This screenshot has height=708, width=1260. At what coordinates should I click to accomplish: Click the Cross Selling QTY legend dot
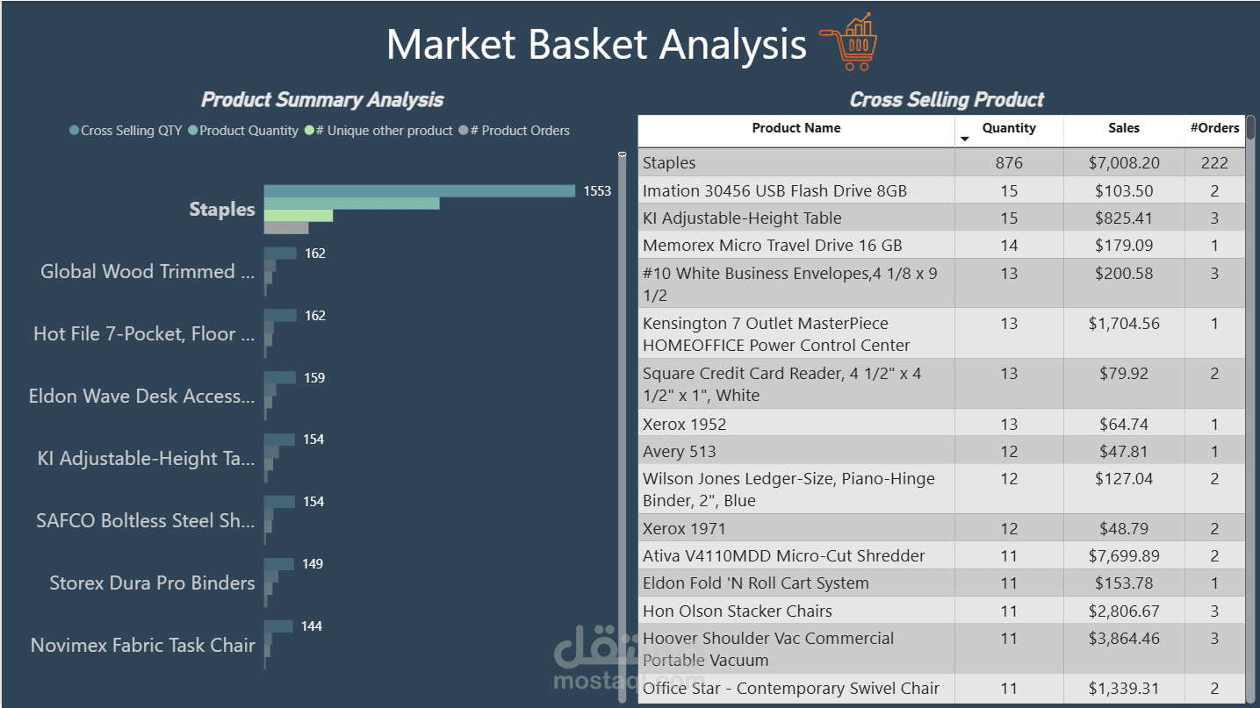coord(75,131)
